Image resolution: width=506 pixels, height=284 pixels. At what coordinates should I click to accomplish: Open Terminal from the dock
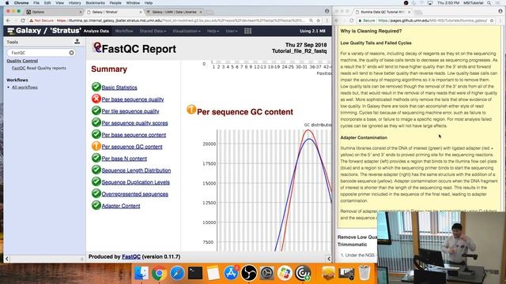click(x=195, y=273)
